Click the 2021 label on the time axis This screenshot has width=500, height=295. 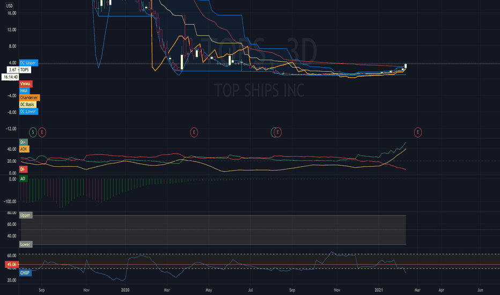pyautogui.click(x=379, y=290)
